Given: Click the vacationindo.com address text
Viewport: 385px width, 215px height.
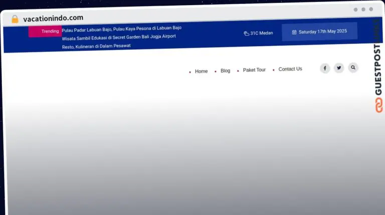Looking at the screenshot, I should pyautogui.click(x=53, y=18).
